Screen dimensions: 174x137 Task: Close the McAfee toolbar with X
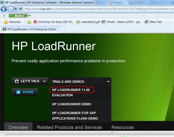4,16
